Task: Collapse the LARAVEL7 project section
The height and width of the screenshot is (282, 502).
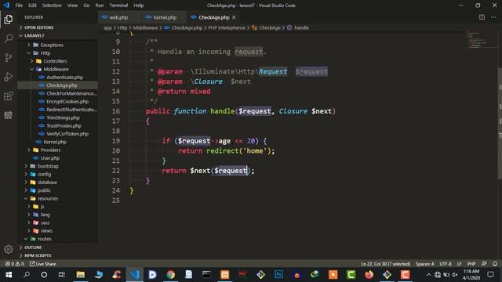Action: pos(35,35)
